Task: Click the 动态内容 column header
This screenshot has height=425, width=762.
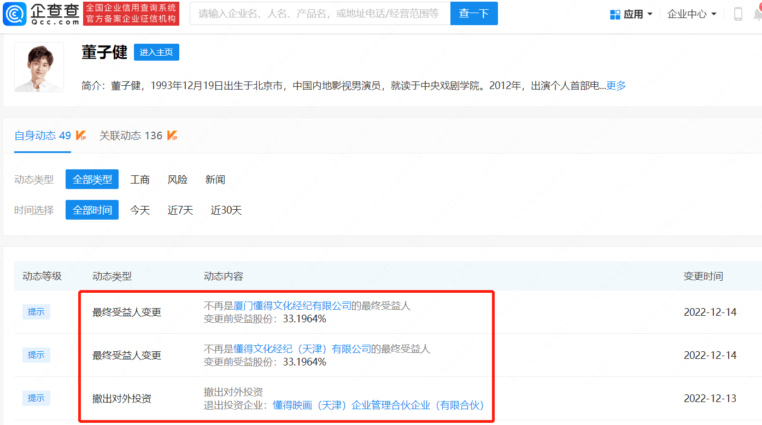Action: 224,276
